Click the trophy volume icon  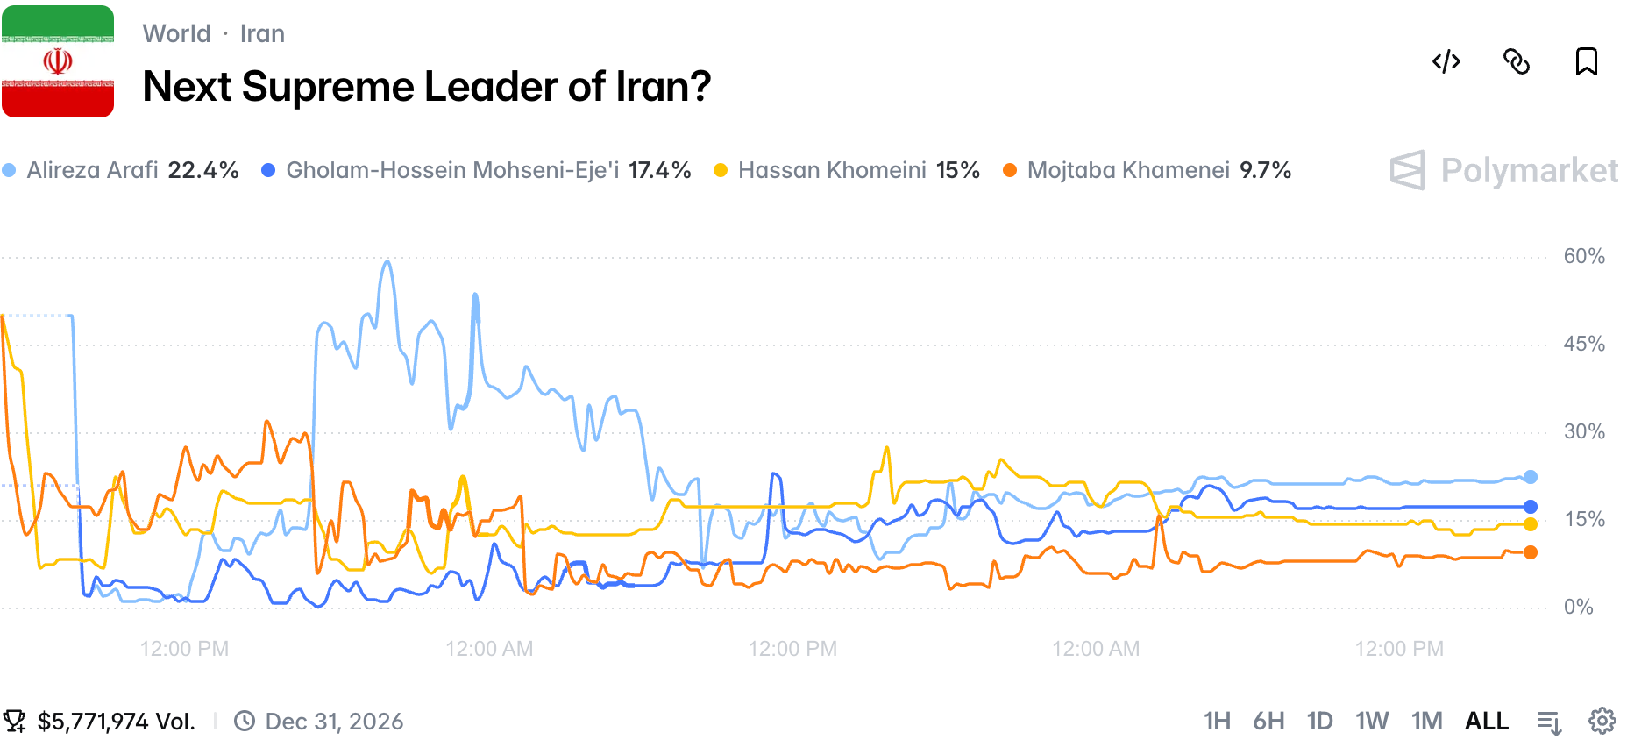(15, 722)
